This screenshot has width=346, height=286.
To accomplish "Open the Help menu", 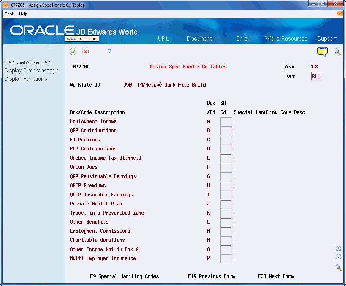I will (x=23, y=14).
